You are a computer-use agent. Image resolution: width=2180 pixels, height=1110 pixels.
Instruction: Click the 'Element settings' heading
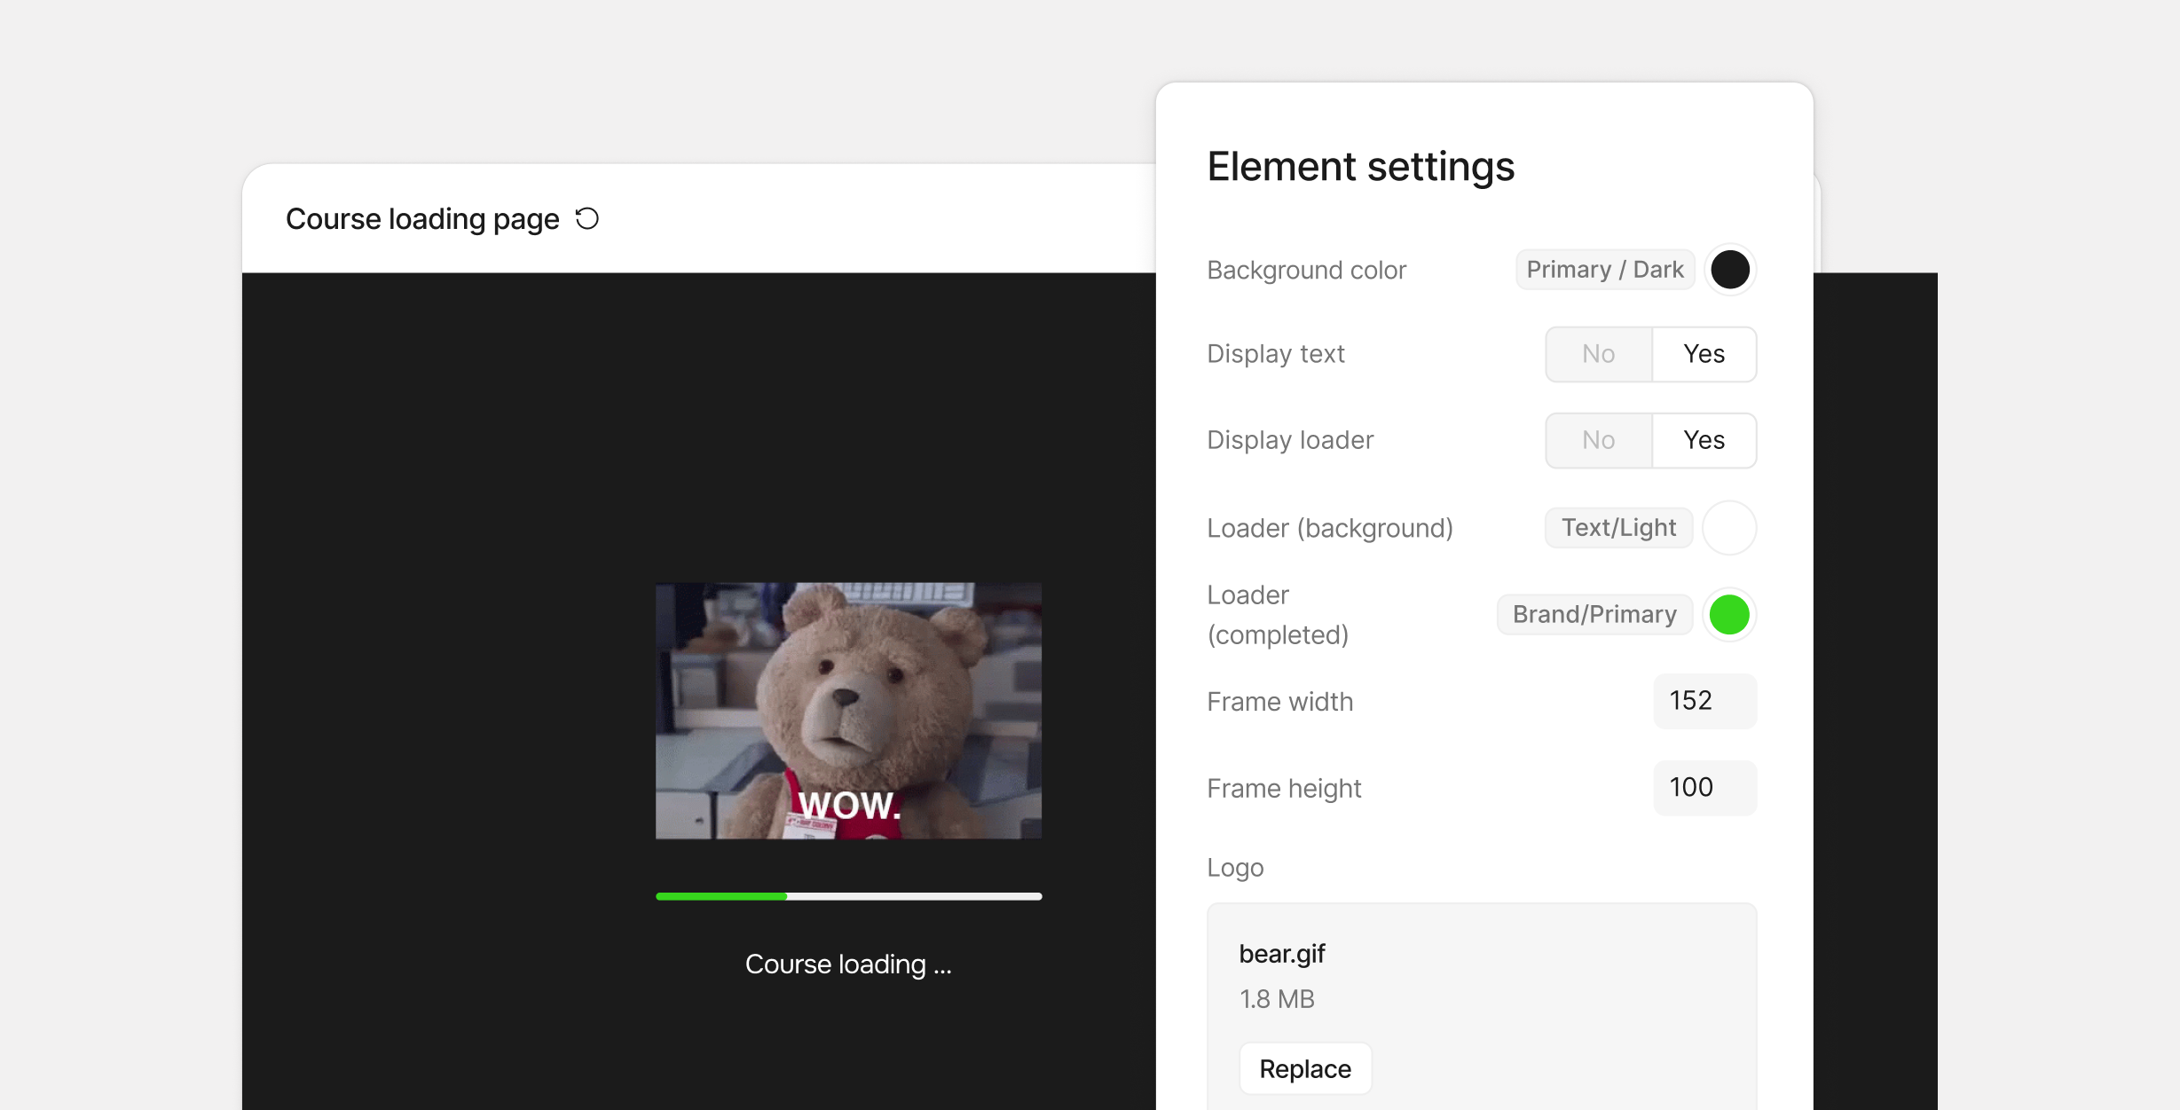(x=1361, y=166)
